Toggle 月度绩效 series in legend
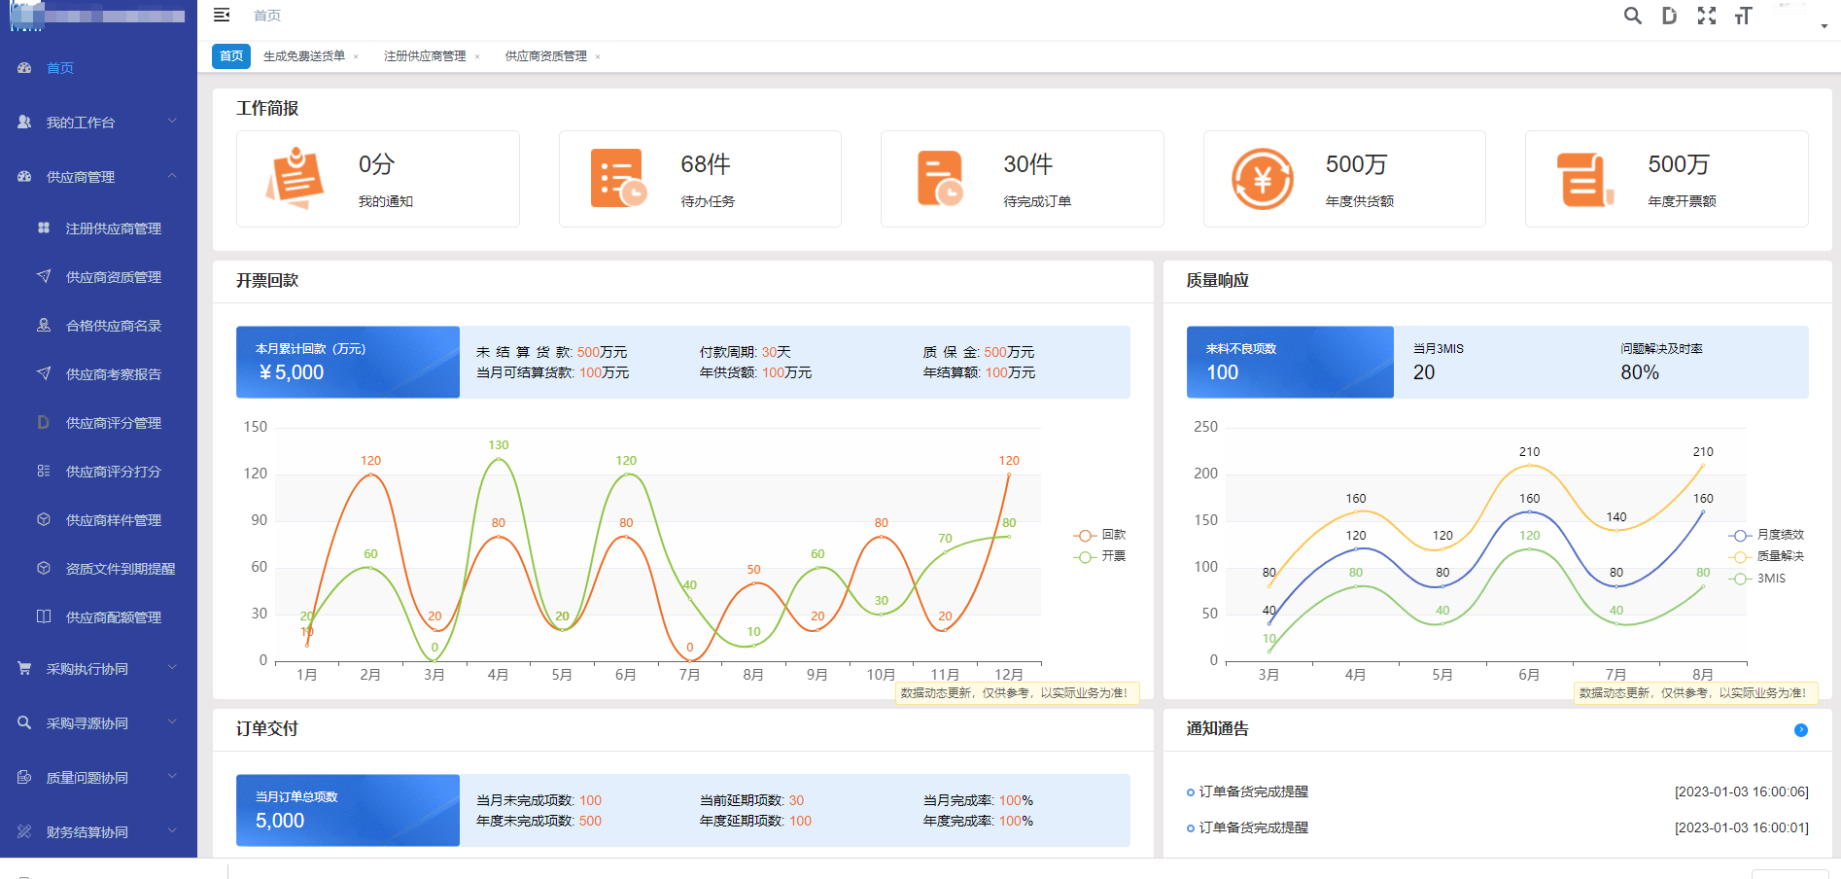This screenshot has height=879, width=1841. 1766,535
